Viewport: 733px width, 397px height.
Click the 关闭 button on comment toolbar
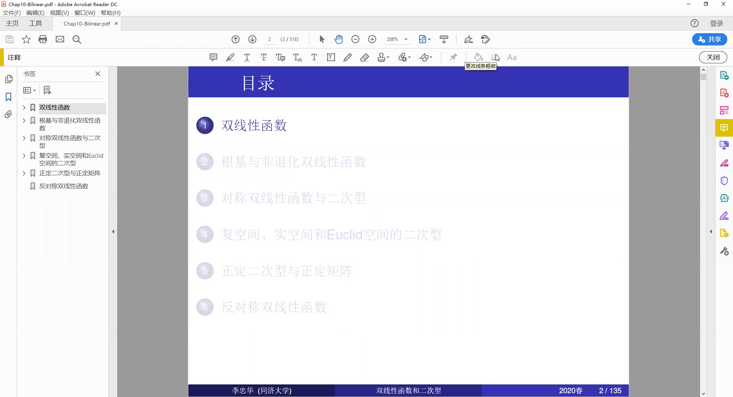pyautogui.click(x=713, y=57)
